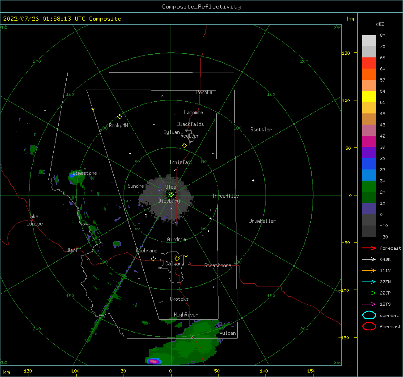The width and height of the screenshot is (403, 377).
Task: Click the red forecast ellipse legend icon
Action: point(369,326)
